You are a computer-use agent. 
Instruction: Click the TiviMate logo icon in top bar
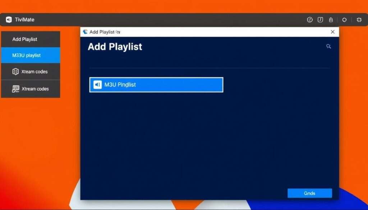click(x=9, y=20)
